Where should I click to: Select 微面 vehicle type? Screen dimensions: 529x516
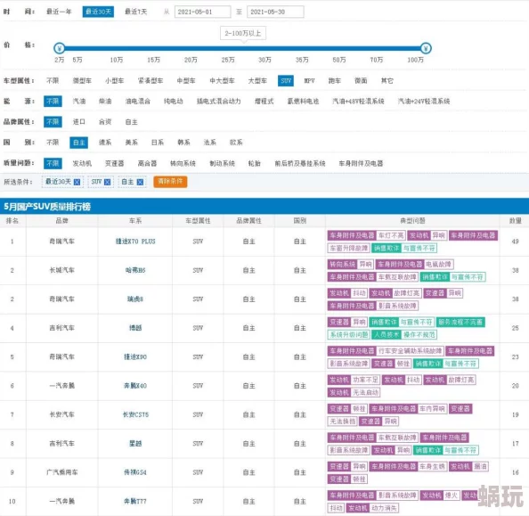click(361, 81)
